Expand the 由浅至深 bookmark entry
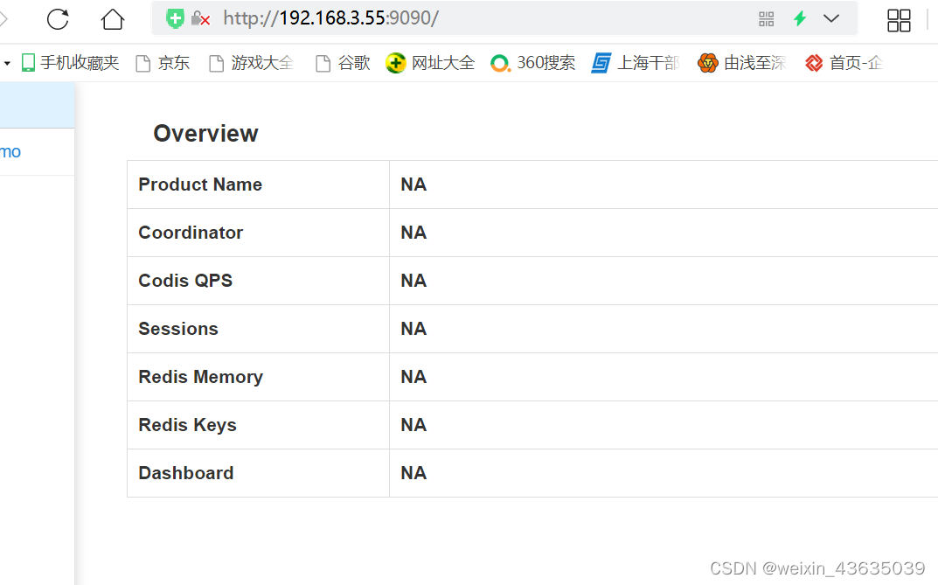Screen dimensions: 938x585 tap(741, 62)
